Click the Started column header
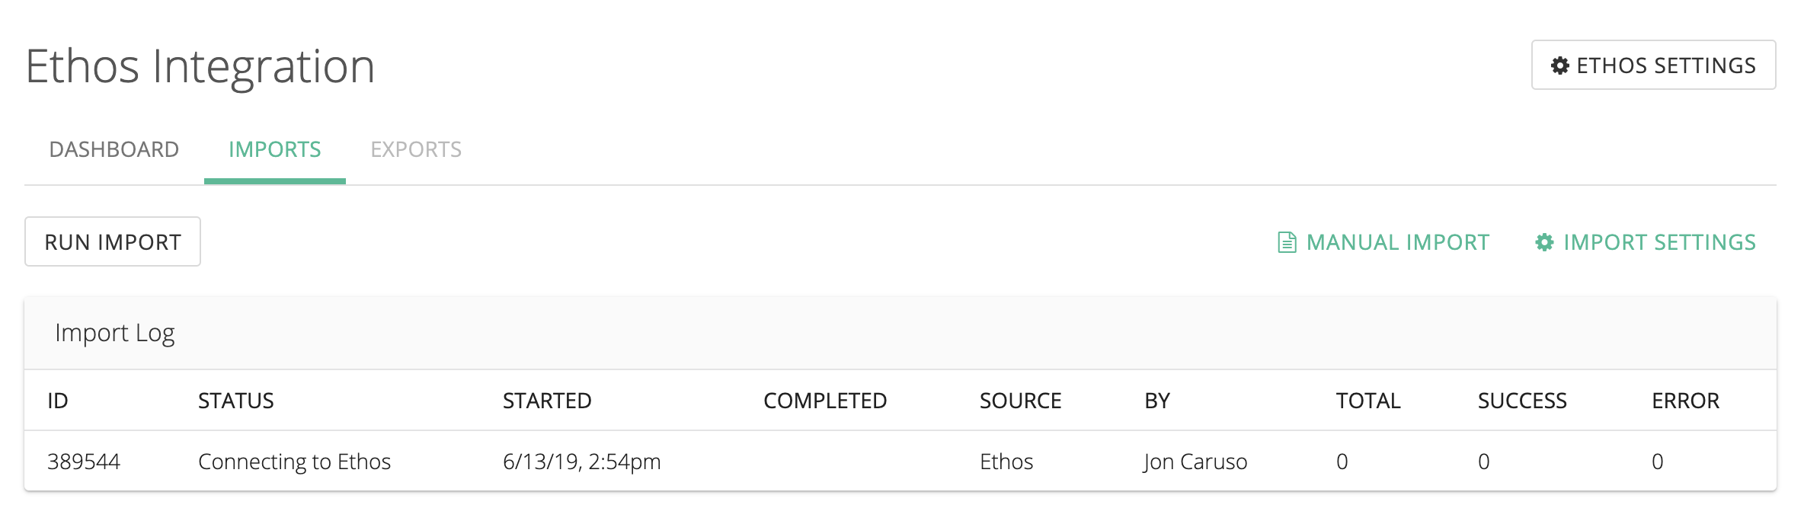1804x524 pixels. (x=547, y=401)
